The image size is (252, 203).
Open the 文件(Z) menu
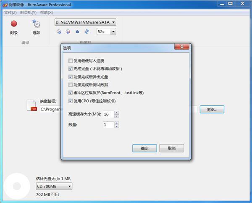click(x=10, y=13)
